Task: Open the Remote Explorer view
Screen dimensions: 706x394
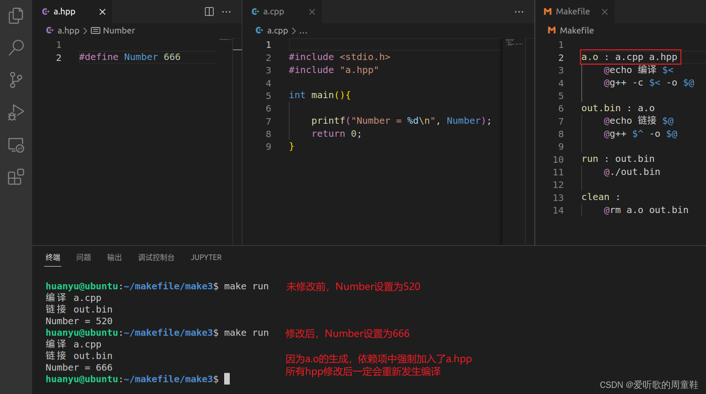Action: [16, 145]
